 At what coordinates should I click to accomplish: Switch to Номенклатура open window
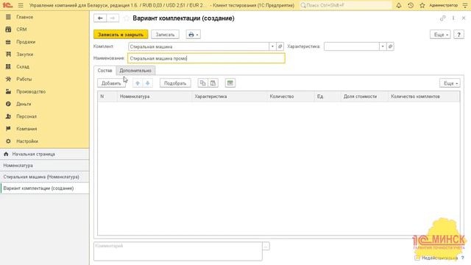[x=44, y=166]
